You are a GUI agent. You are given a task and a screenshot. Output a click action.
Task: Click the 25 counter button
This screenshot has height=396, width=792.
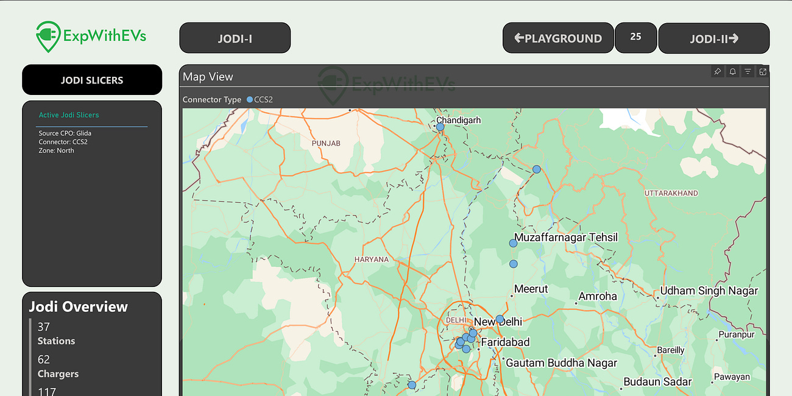636,37
